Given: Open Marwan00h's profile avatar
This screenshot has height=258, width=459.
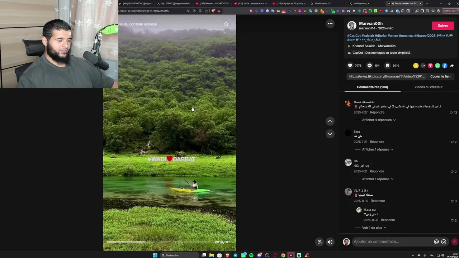Looking at the screenshot, I should [352, 25].
